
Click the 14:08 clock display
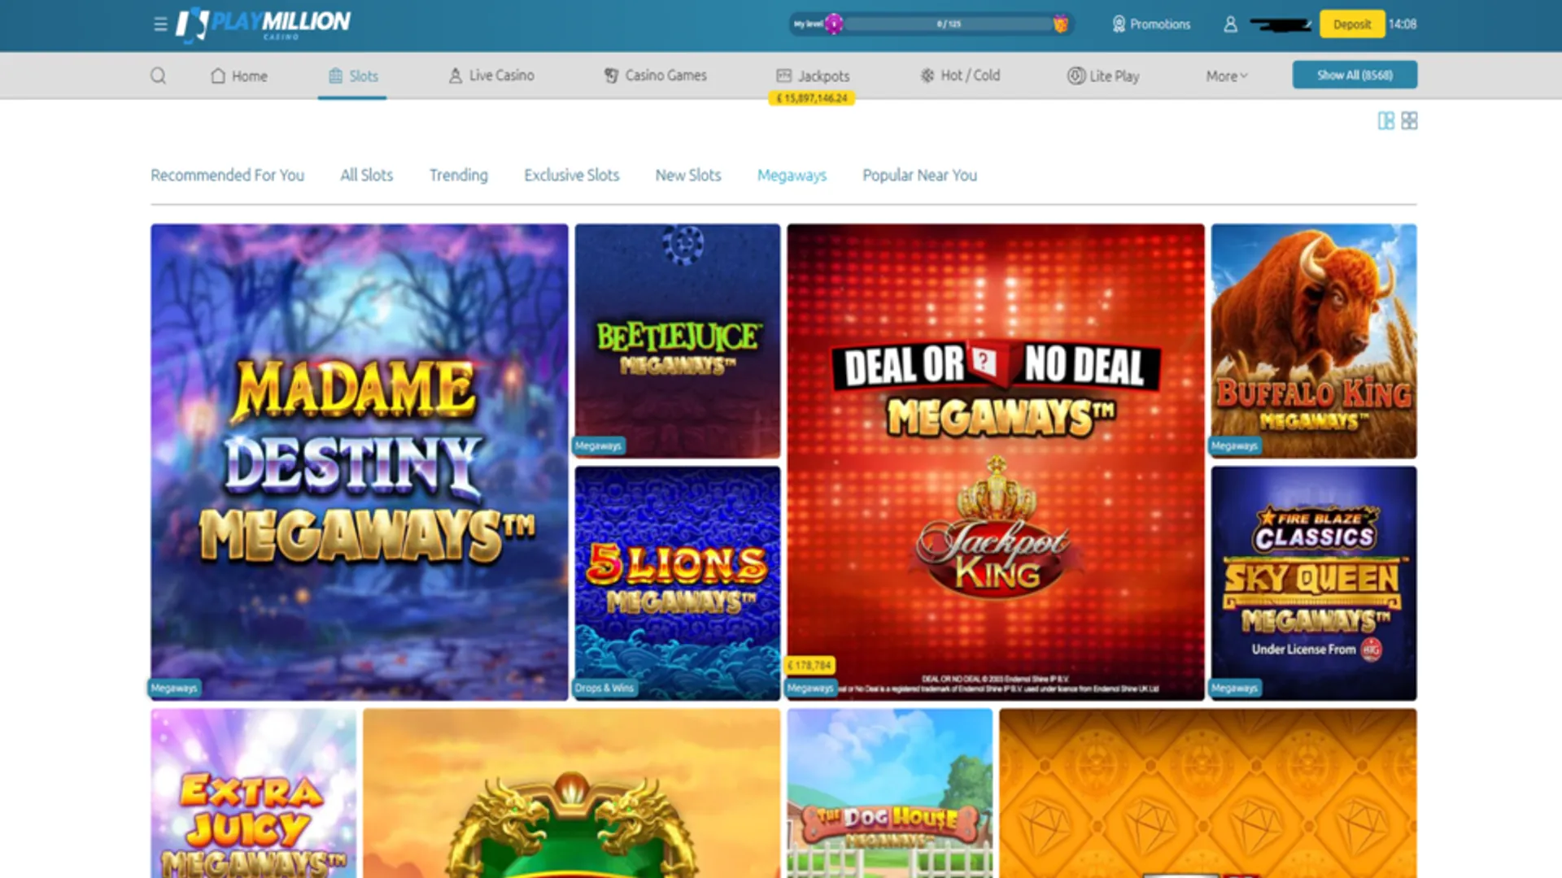(x=1403, y=24)
